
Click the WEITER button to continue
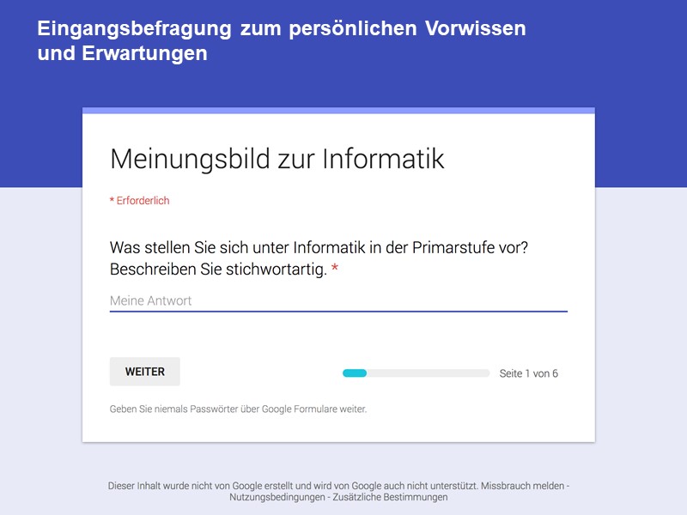[x=143, y=372]
